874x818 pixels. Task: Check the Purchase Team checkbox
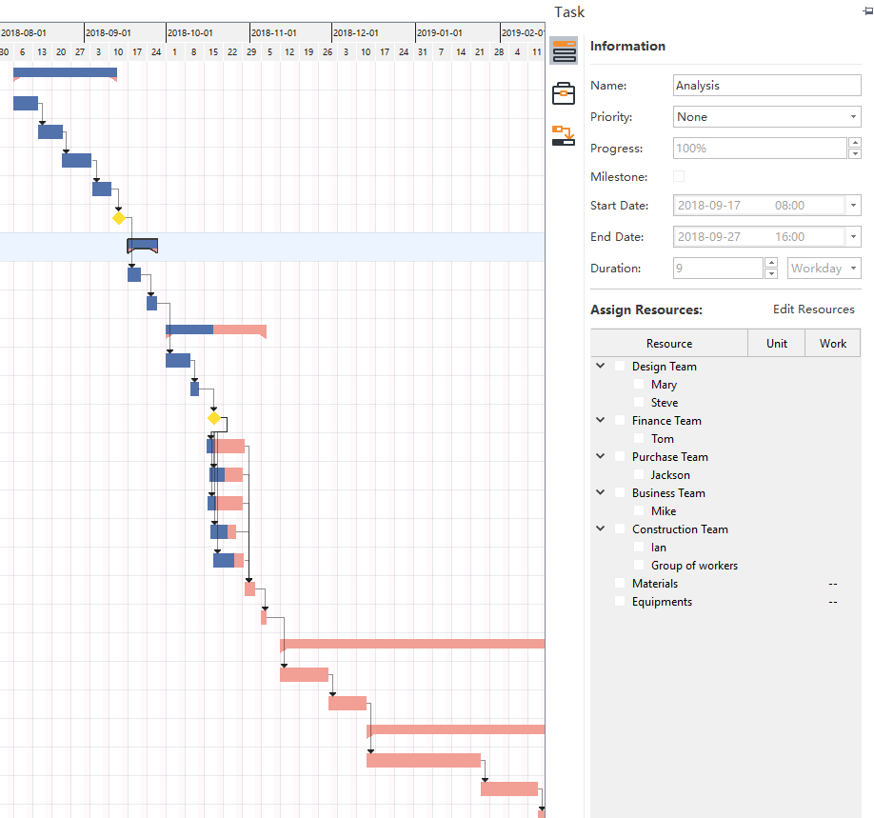click(620, 457)
